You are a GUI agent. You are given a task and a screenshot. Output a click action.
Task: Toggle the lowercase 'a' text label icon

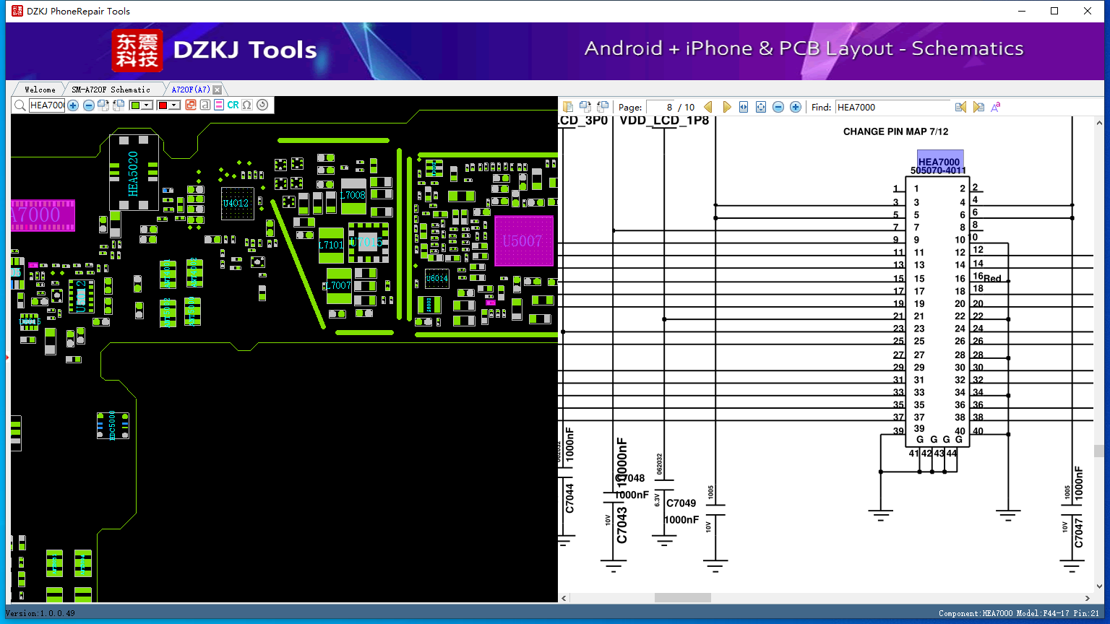coord(205,105)
